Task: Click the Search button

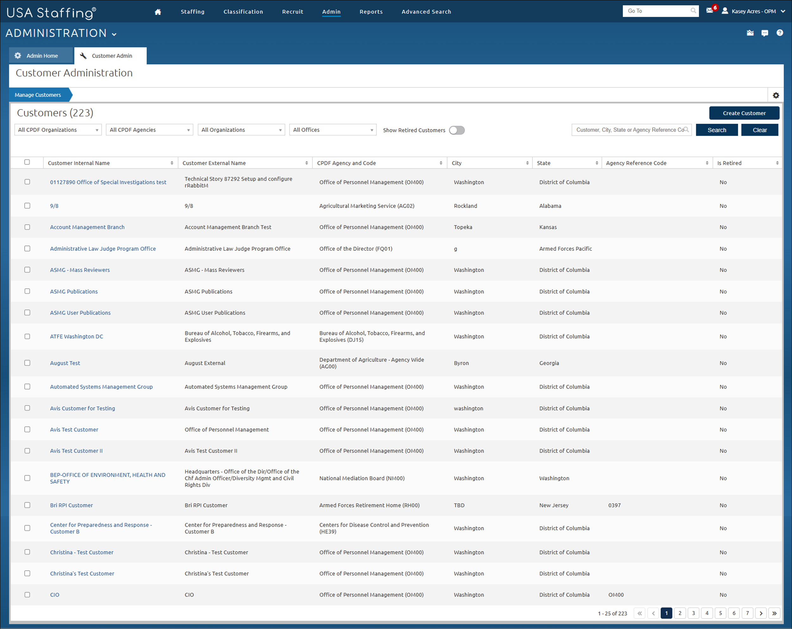Action: tap(717, 130)
